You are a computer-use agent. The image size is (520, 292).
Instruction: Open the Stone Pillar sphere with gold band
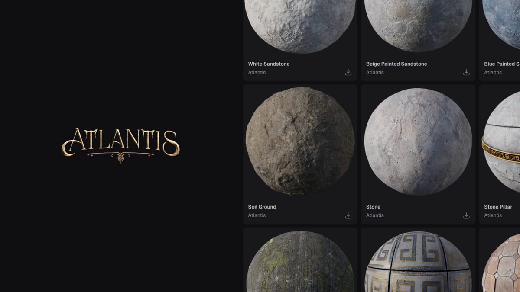coord(501,141)
